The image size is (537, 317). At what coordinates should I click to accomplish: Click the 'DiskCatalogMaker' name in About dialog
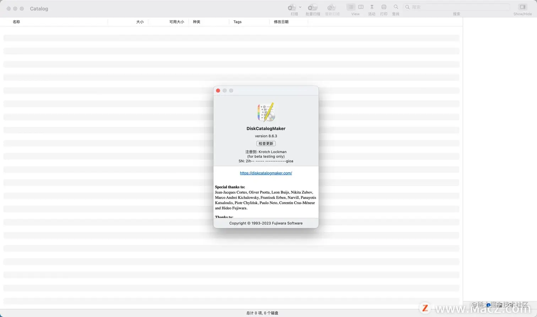[x=266, y=129]
